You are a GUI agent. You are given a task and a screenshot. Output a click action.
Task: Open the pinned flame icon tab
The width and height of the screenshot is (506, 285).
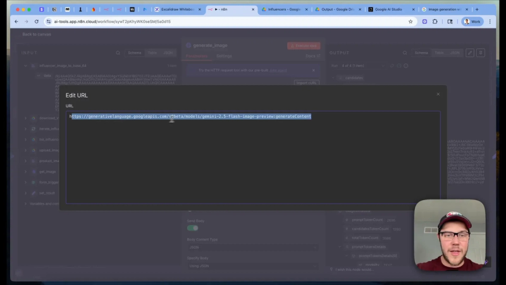click(93, 9)
